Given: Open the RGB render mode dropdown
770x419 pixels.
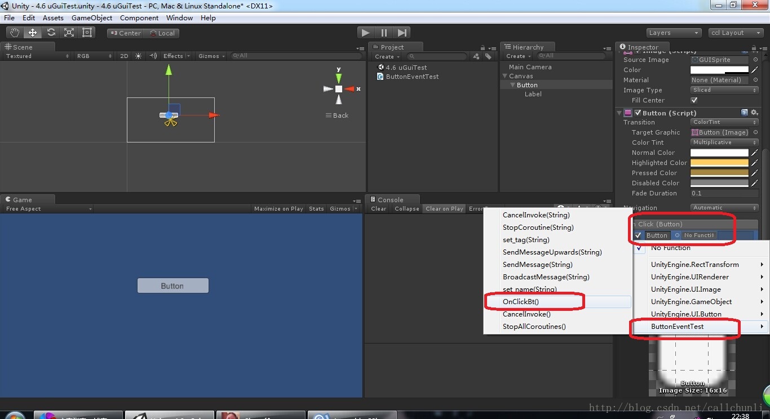Looking at the screenshot, I should (94, 56).
